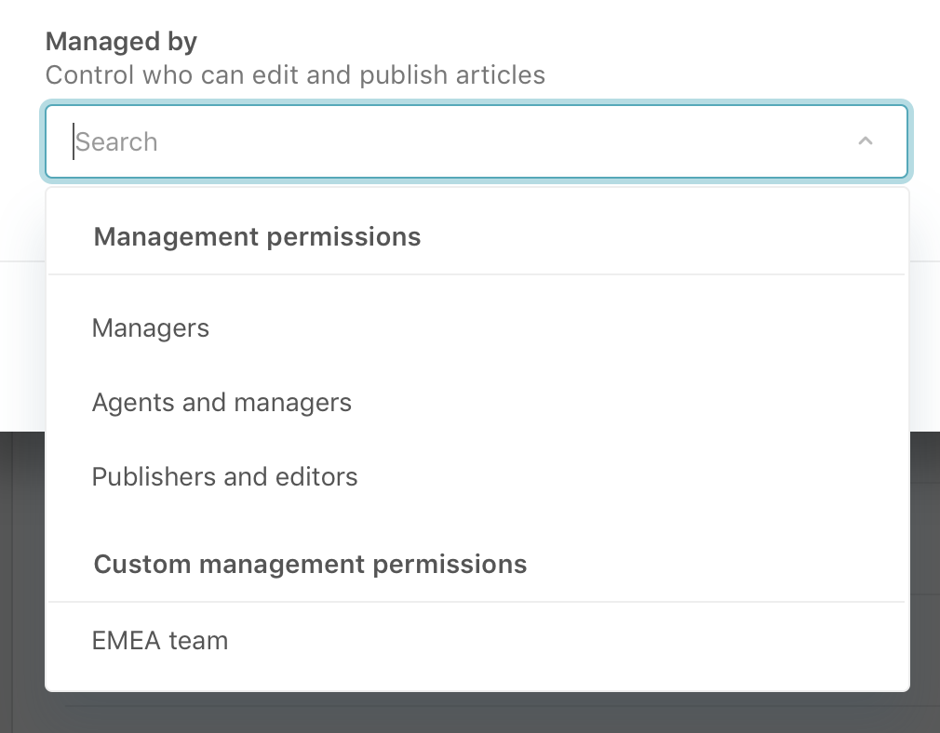
Task: Set permission to Publishers and editors
Action: (x=224, y=477)
